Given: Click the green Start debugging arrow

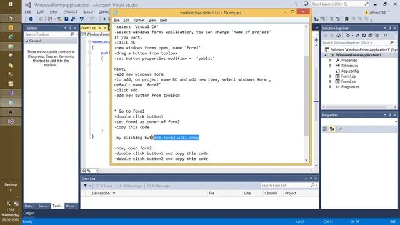Looking at the screenshot, I should pyautogui.click(x=104, y=19).
